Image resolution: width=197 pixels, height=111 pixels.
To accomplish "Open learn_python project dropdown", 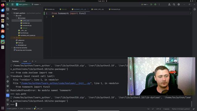I will pos(23,4).
